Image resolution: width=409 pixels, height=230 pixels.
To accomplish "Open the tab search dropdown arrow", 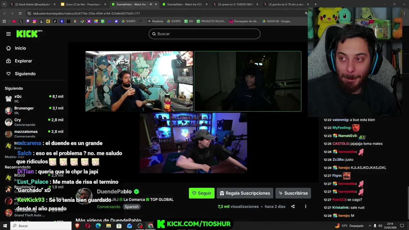I will (4, 4).
